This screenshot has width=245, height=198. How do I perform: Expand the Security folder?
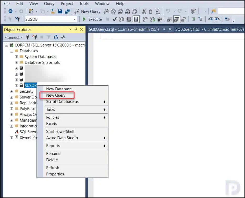pos(11,91)
